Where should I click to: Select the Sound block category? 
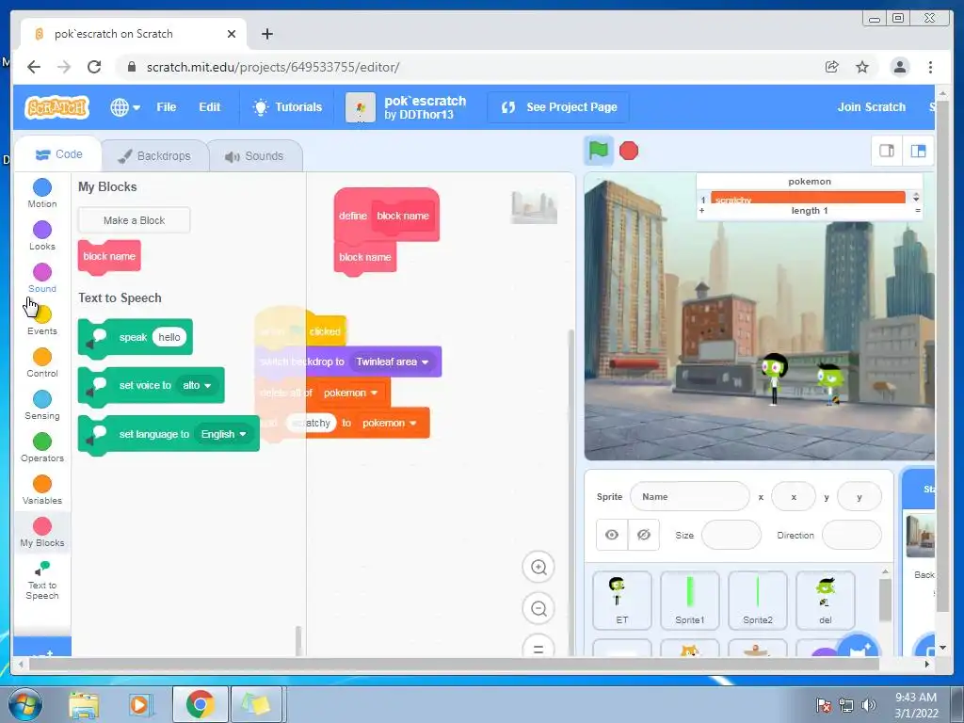point(41,278)
